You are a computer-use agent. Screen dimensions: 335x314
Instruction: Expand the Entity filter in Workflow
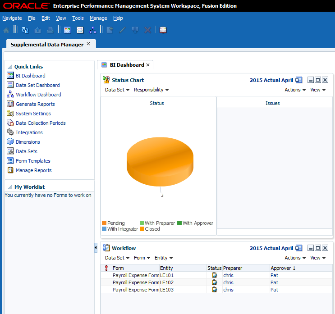[164, 258]
